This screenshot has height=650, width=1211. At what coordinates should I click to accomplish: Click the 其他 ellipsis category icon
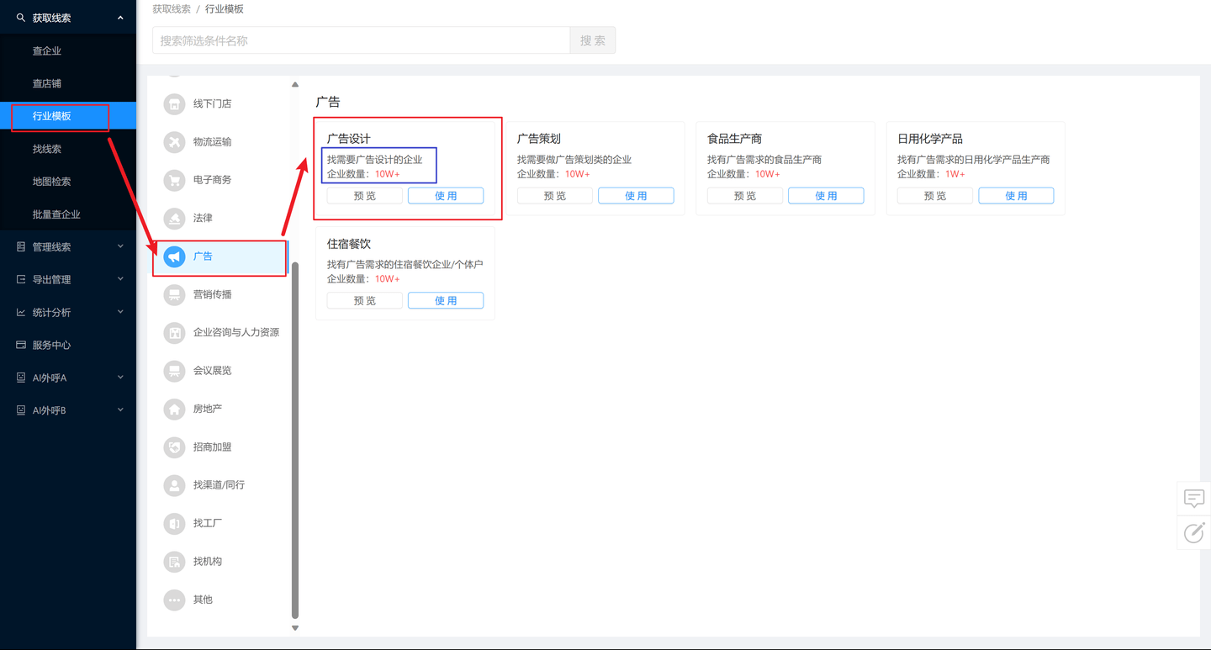[174, 600]
